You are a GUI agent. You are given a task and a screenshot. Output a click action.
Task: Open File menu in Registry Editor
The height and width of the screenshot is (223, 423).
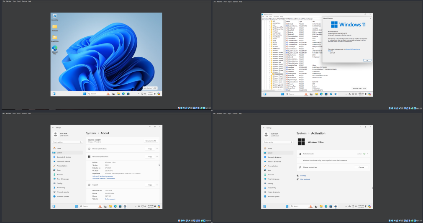pyautogui.click(x=264, y=17)
